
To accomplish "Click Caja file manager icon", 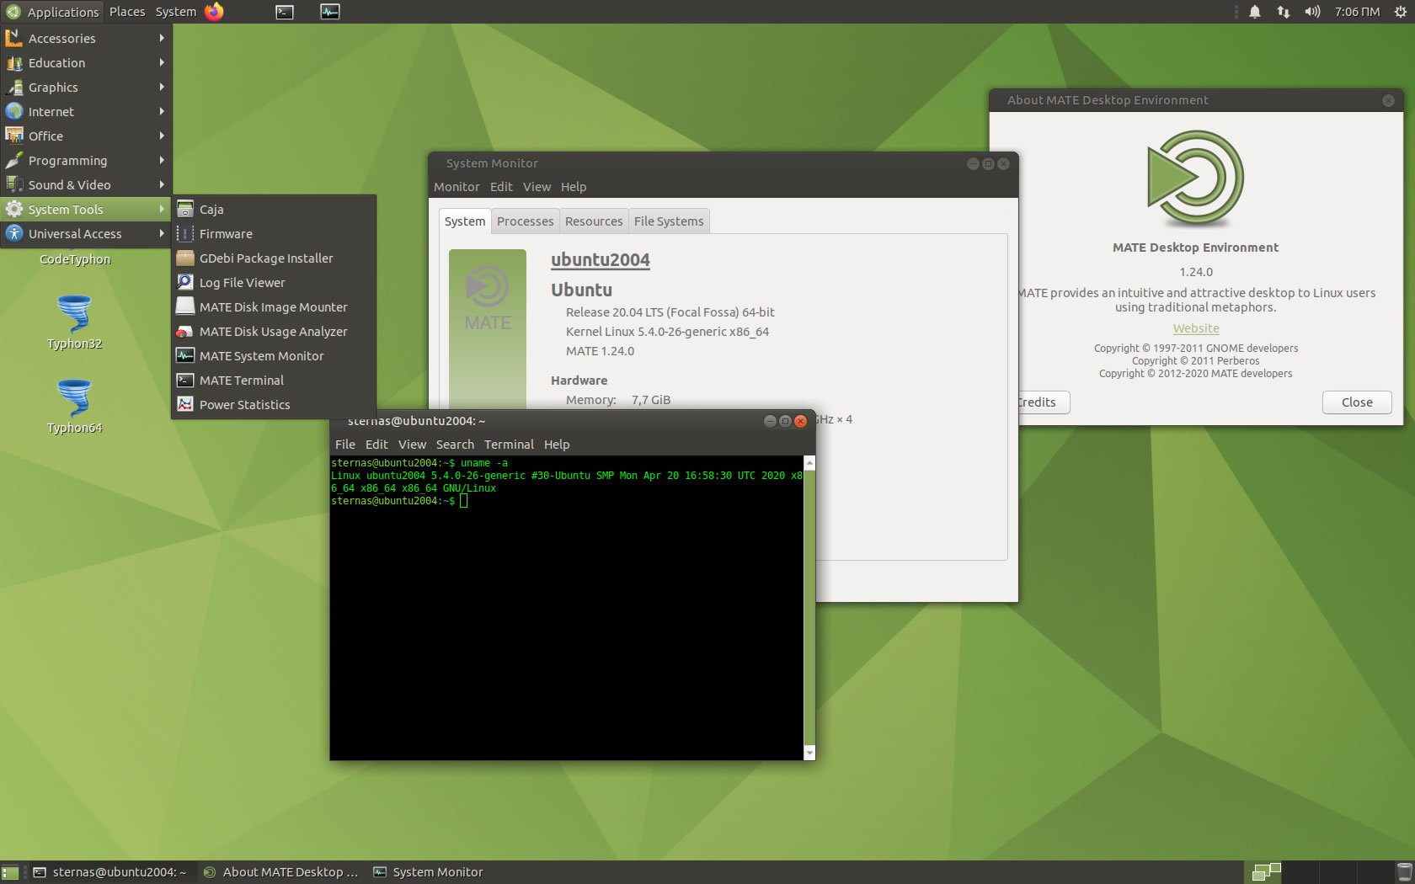I will tap(185, 209).
